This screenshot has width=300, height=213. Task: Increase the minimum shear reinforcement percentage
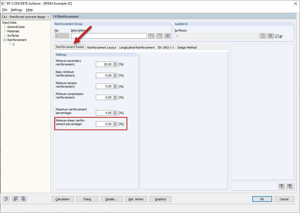click(115, 123)
